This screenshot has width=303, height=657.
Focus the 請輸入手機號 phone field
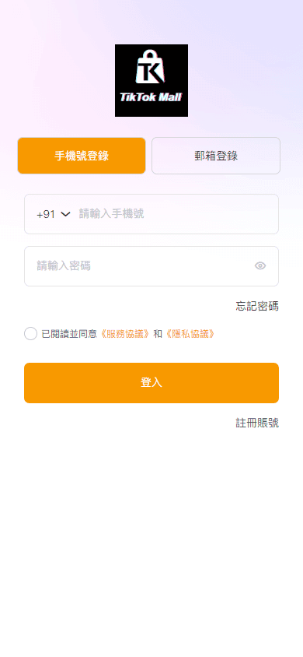click(x=177, y=214)
